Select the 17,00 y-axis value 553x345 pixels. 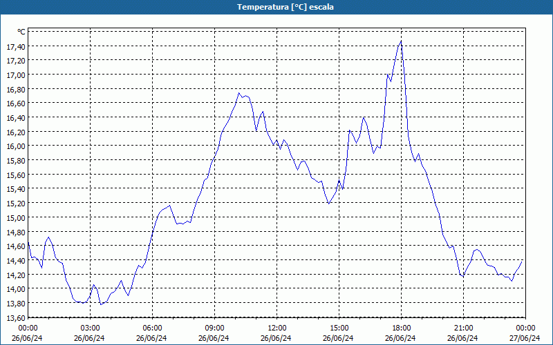[16, 75]
